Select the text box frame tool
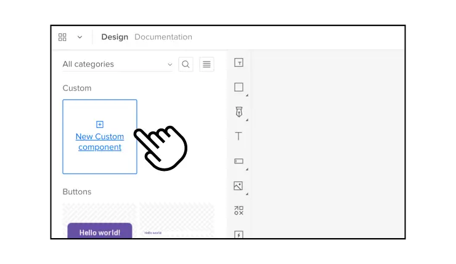The width and height of the screenshot is (456, 264). [x=239, y=63]
